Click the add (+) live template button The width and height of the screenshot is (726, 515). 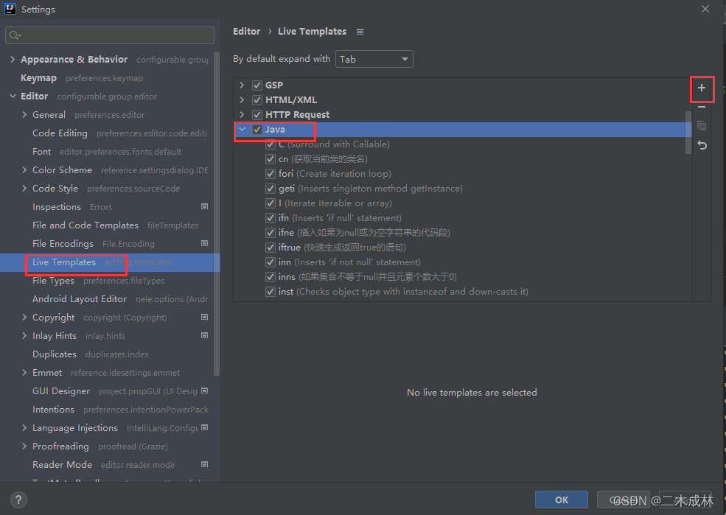click(x=702, y=88)
